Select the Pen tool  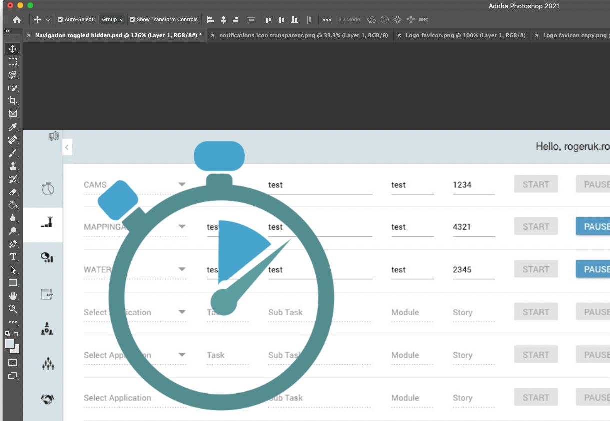pyautogui.click(x=13, y=244)
